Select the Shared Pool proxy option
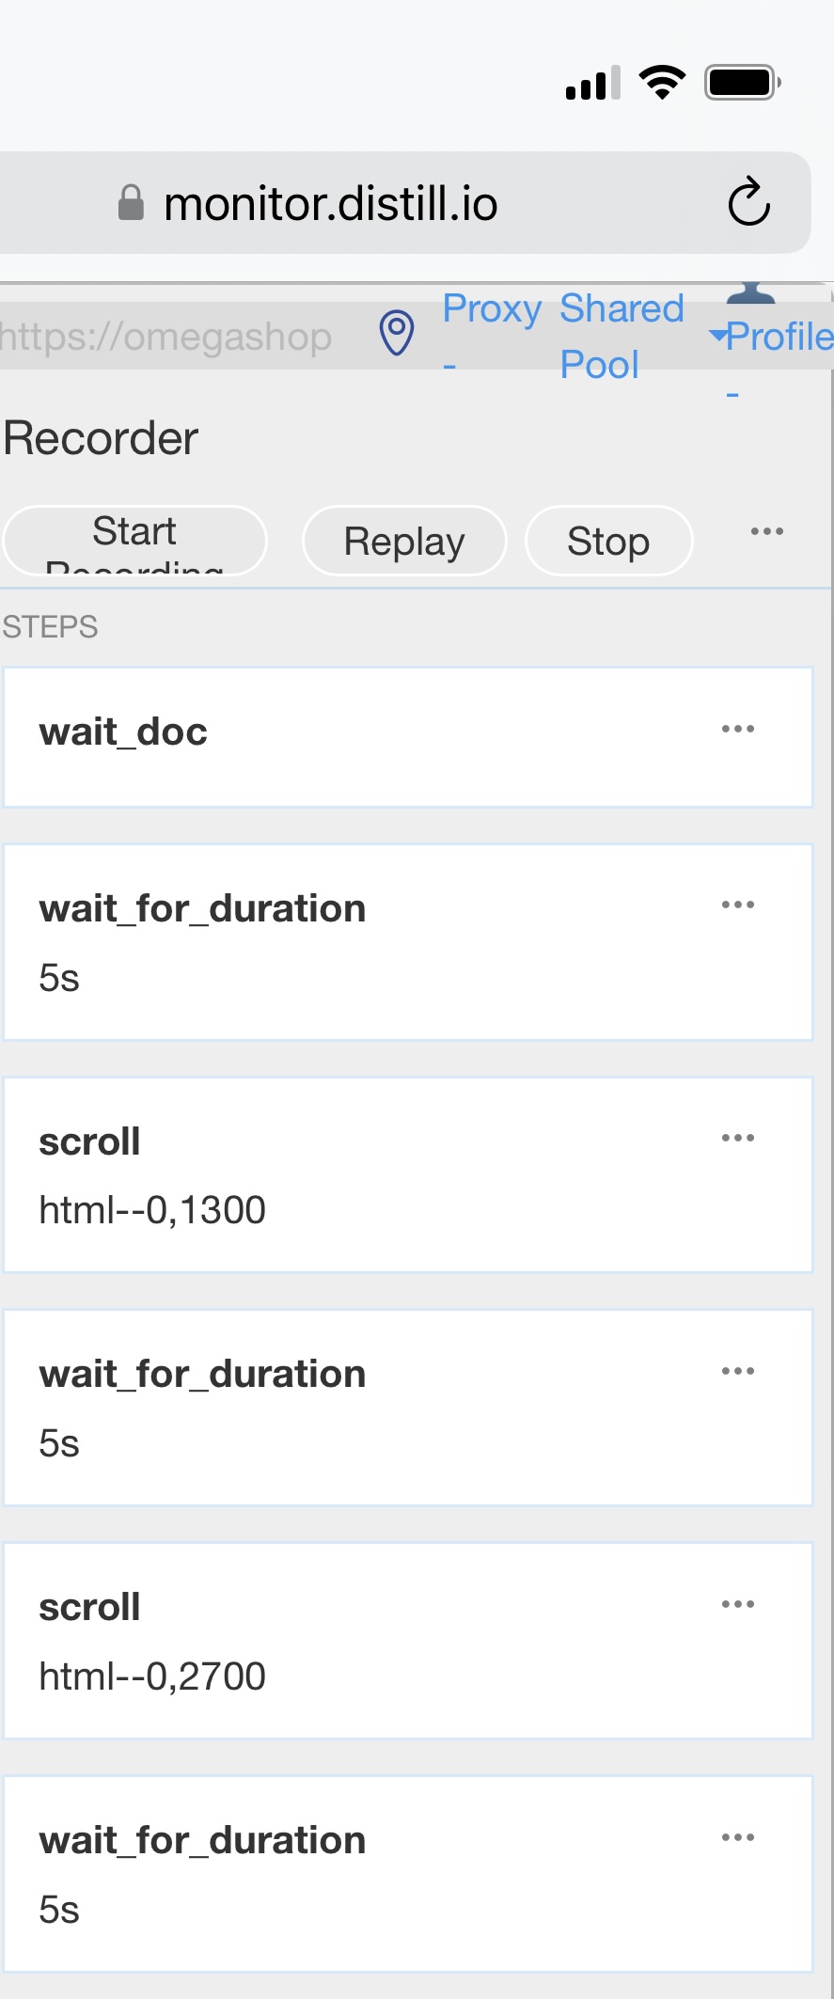The image size is (834, 1999). coord(622,336)
